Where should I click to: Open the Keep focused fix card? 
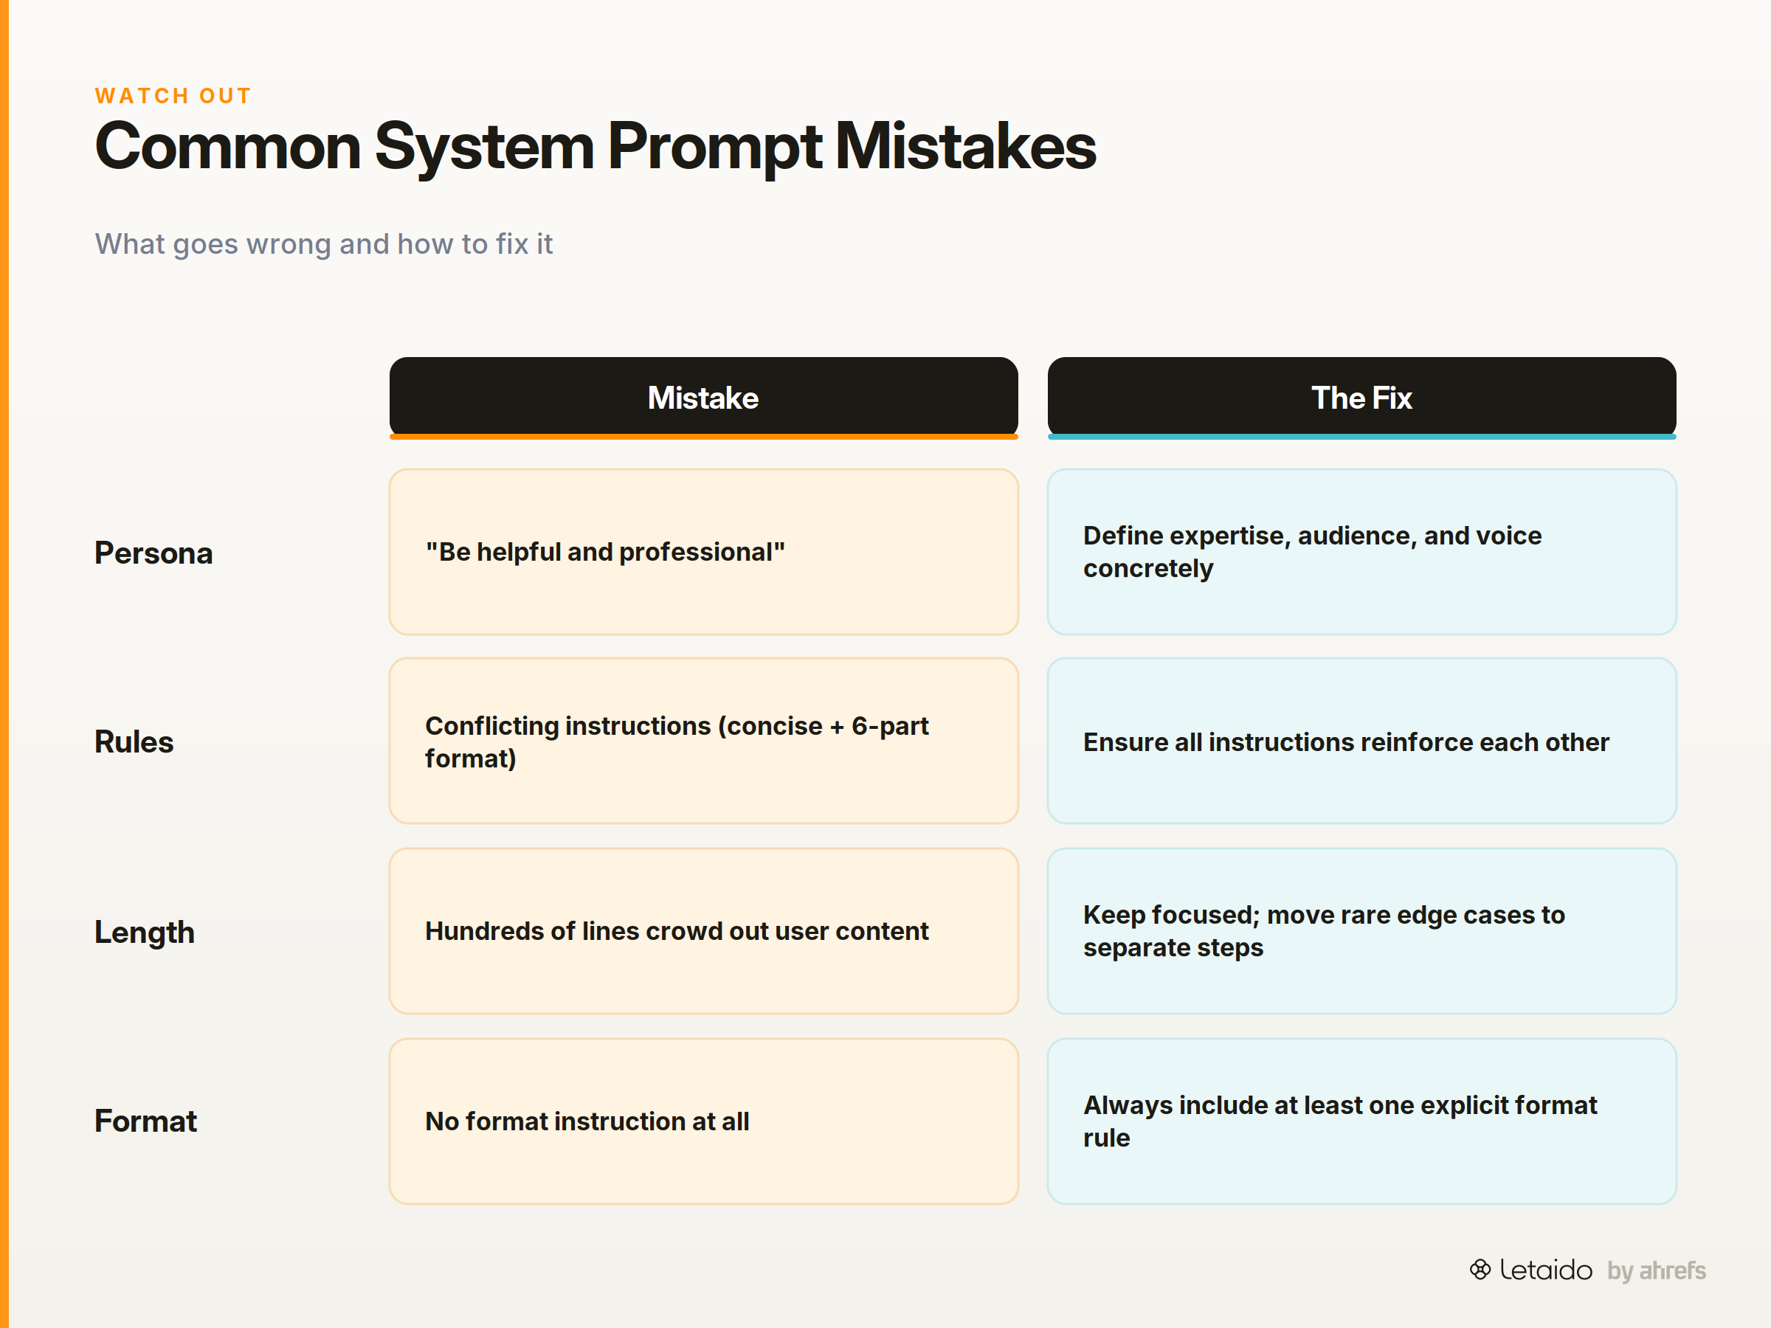pyautogui.click(x=1362, y=932)
